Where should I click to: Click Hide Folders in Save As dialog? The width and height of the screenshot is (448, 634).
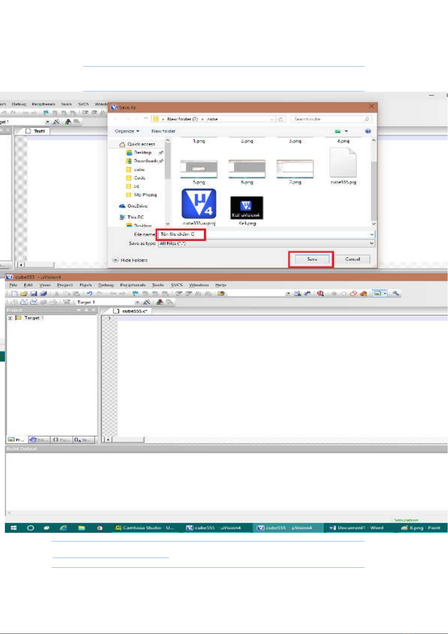pos(130,260)
